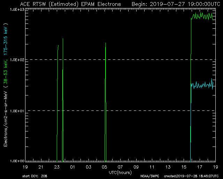Click the ACE RTSW EPAM Electrons chart title
Screen dimensions: 223x179
pos(70,4)
